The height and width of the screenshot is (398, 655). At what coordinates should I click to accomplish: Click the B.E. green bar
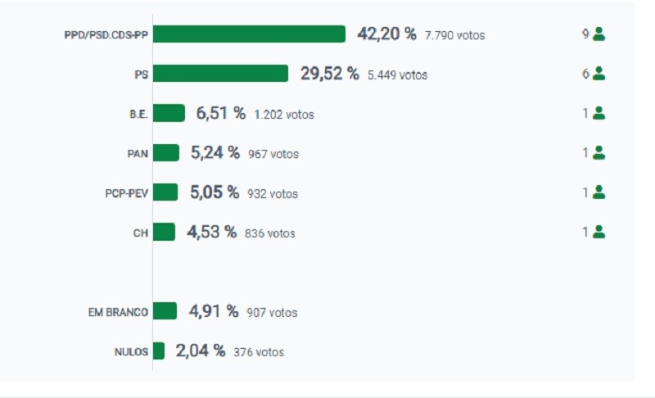pos(169,113)
